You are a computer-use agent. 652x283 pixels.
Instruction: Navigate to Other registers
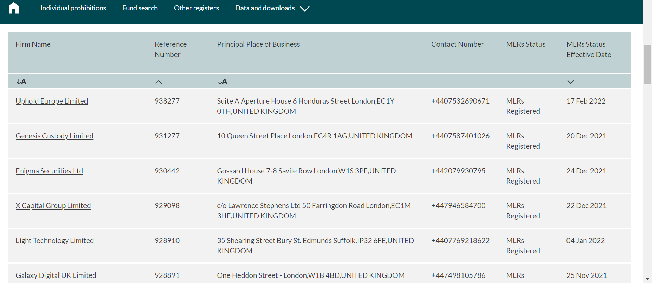point(196,8)
